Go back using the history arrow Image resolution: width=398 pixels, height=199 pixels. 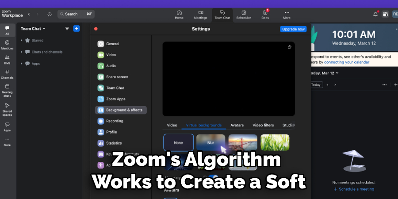tap(29, 14)
